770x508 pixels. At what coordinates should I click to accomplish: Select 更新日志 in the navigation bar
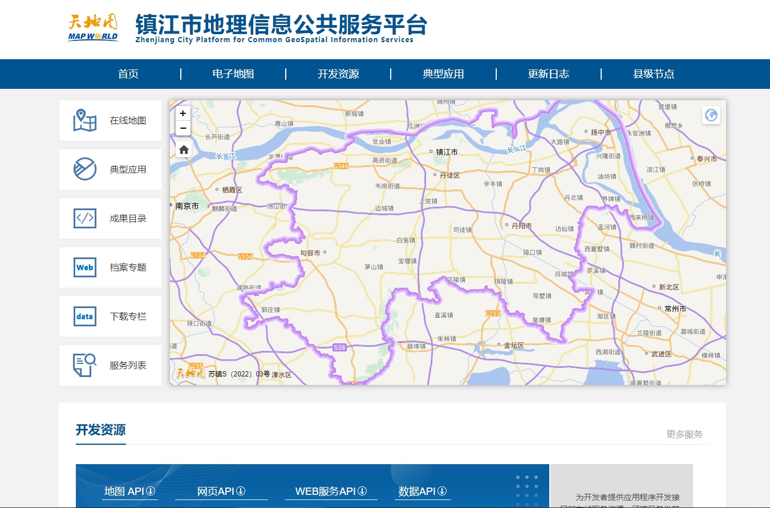coord(548,74)
